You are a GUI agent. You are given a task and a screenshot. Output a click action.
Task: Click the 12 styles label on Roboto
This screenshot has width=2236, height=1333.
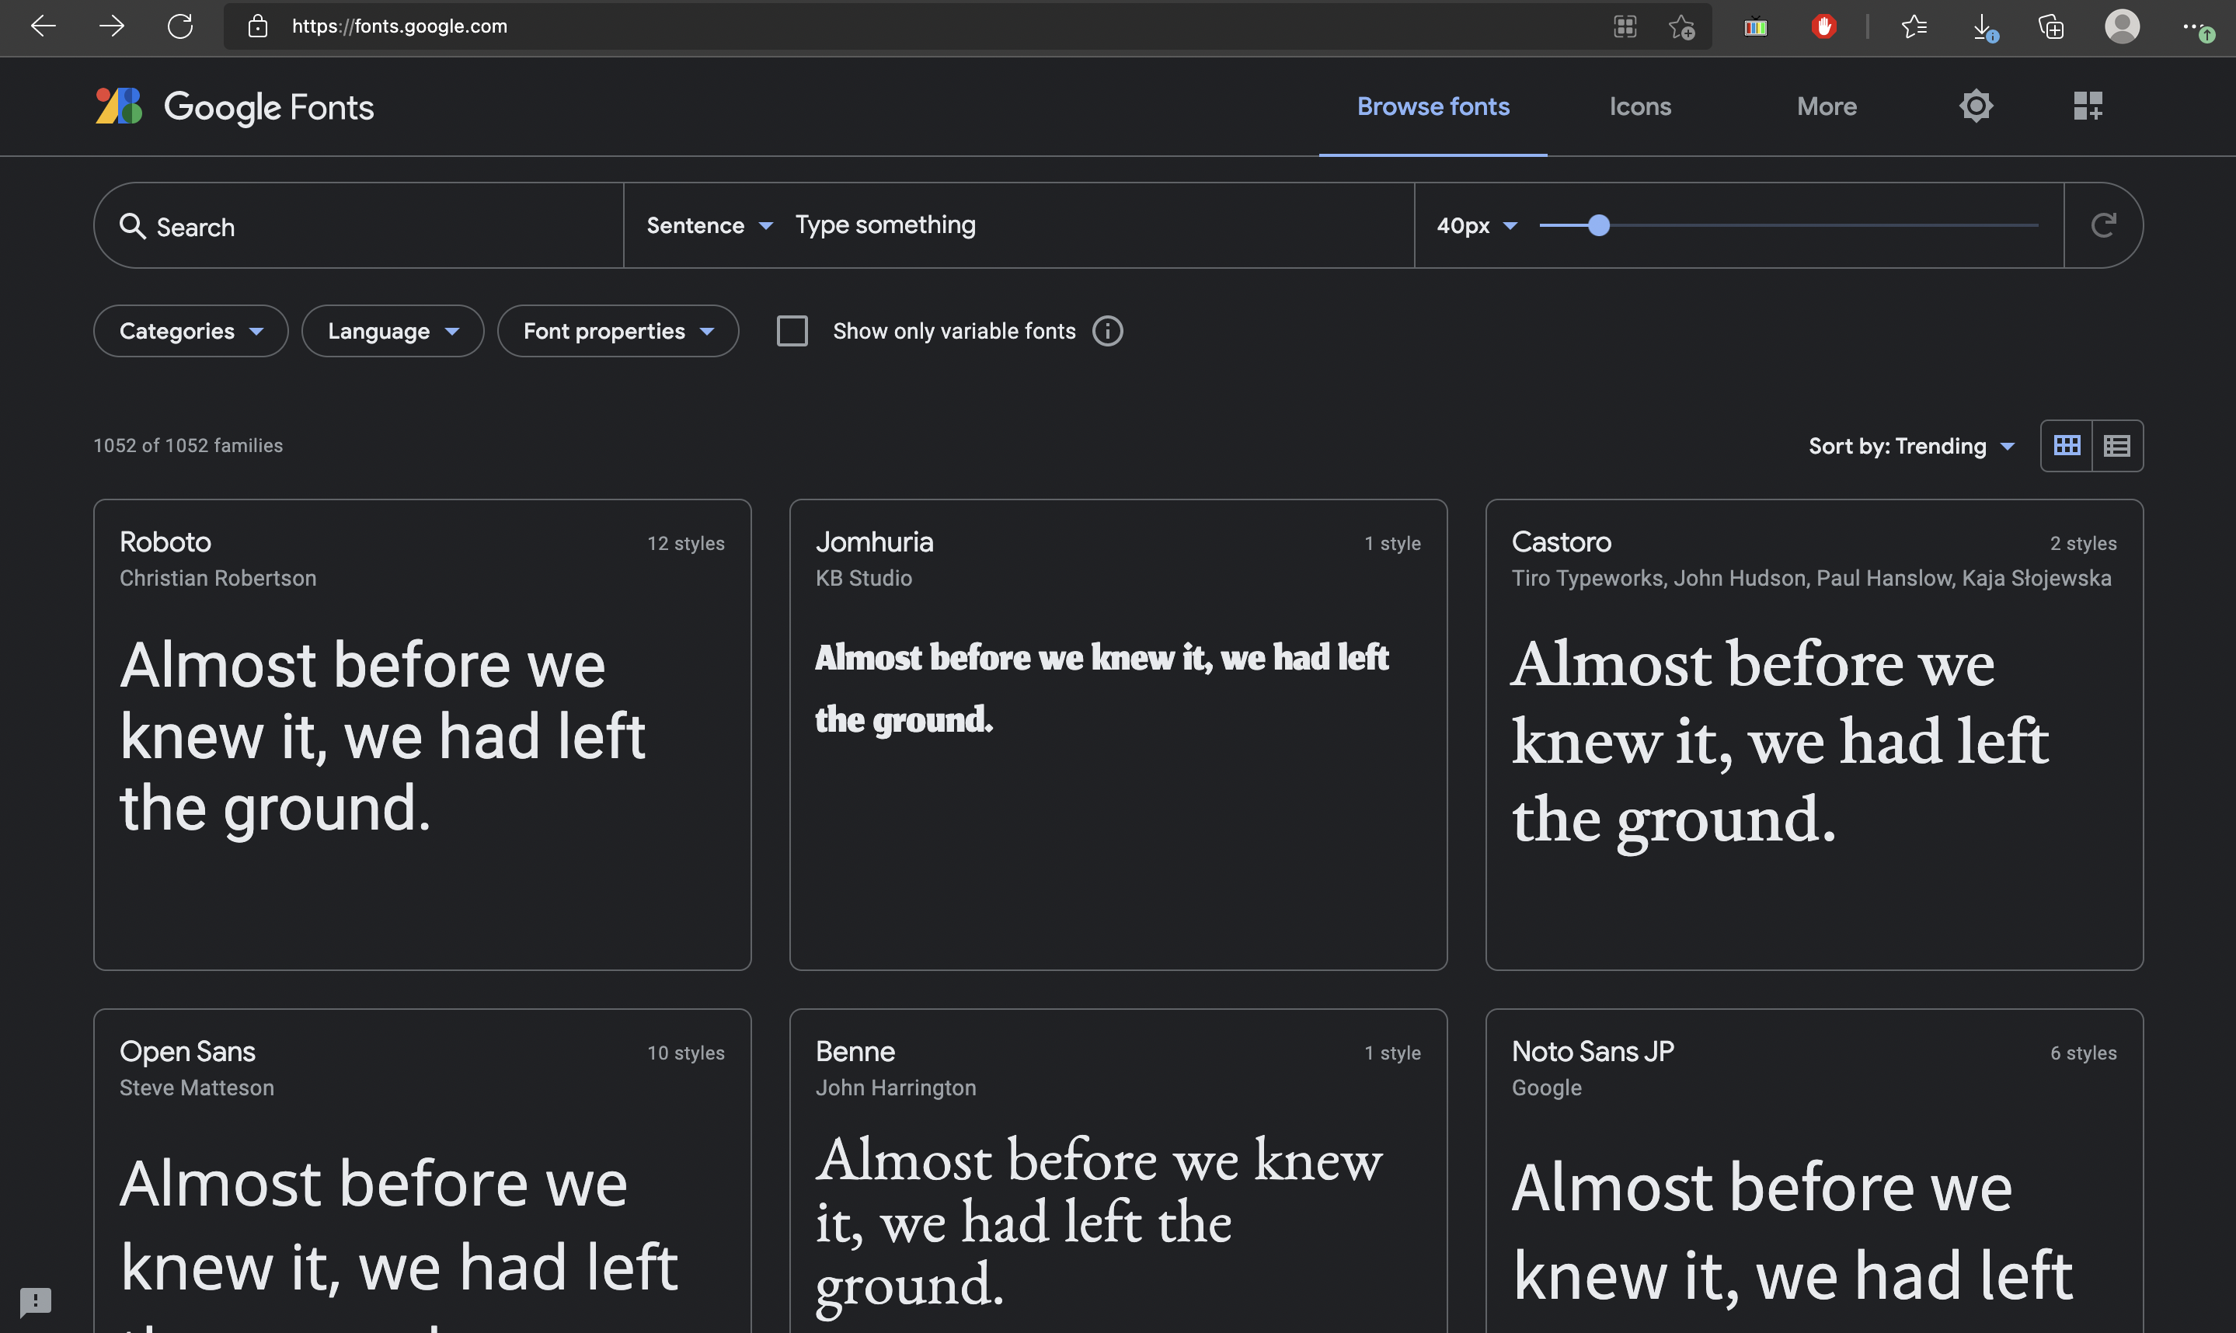(686, 544)
